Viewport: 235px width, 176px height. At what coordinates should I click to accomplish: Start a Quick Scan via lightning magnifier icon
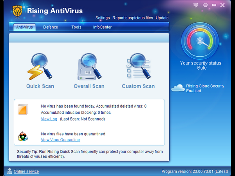click(x=40, y=66)
